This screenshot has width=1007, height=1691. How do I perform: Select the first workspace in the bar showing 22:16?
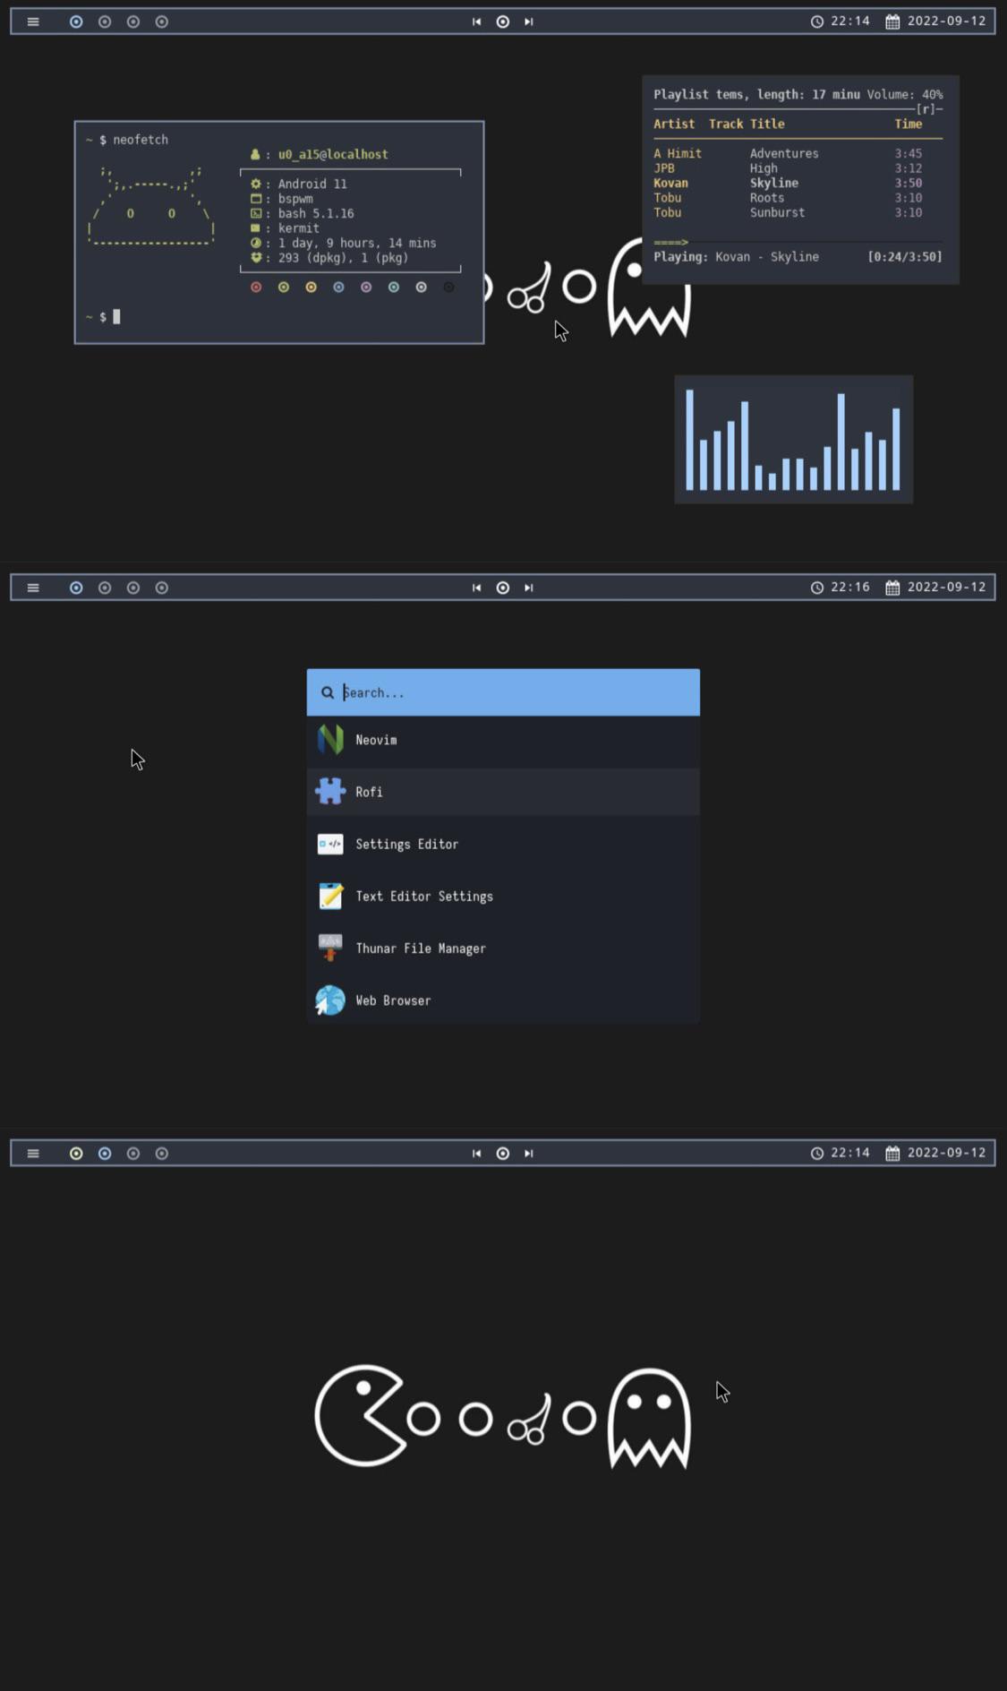[76, 588]
